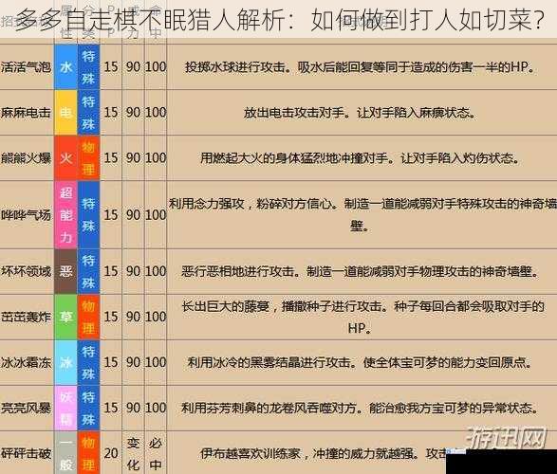Select the move name 坏坏领域
The width and height of the screenshot is (557, 474).
pos(26,271)
